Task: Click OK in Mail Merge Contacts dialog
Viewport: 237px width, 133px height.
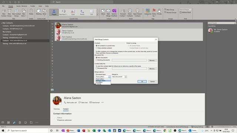Action: [142, 81]
